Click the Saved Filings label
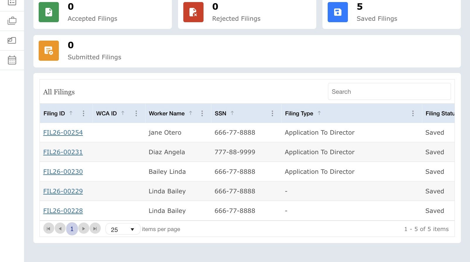The height and width of the screenshot is (262, 470). (x=377, y=19)
